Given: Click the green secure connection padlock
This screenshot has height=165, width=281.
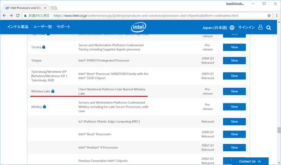Looking at the screenshot, I should click(x=25, y=15).
